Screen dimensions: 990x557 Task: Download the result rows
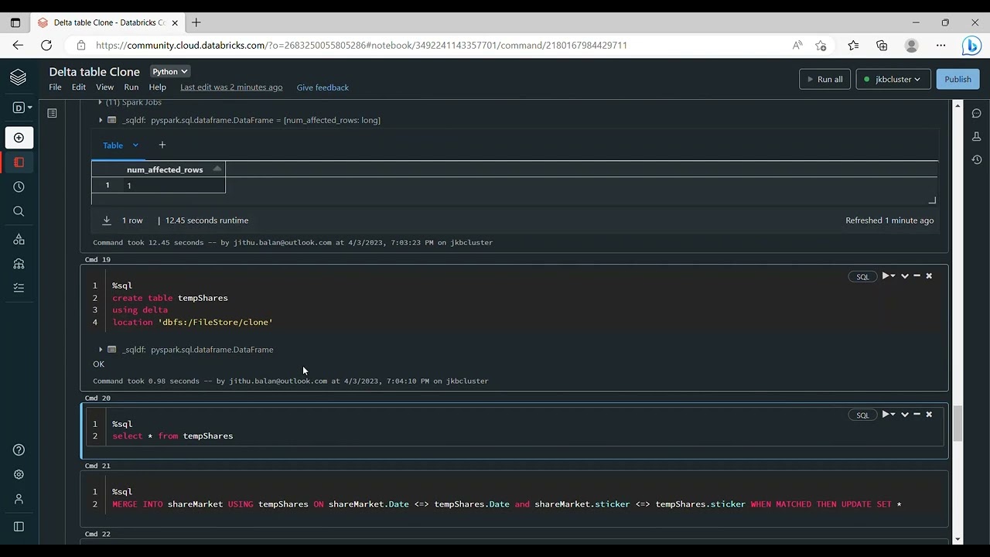pos(107,220)
